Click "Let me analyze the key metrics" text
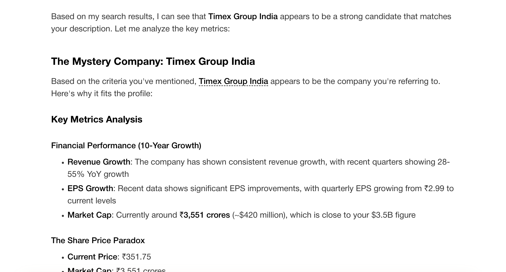The width and height of the screenshot is (506, 272). (172, 29)
